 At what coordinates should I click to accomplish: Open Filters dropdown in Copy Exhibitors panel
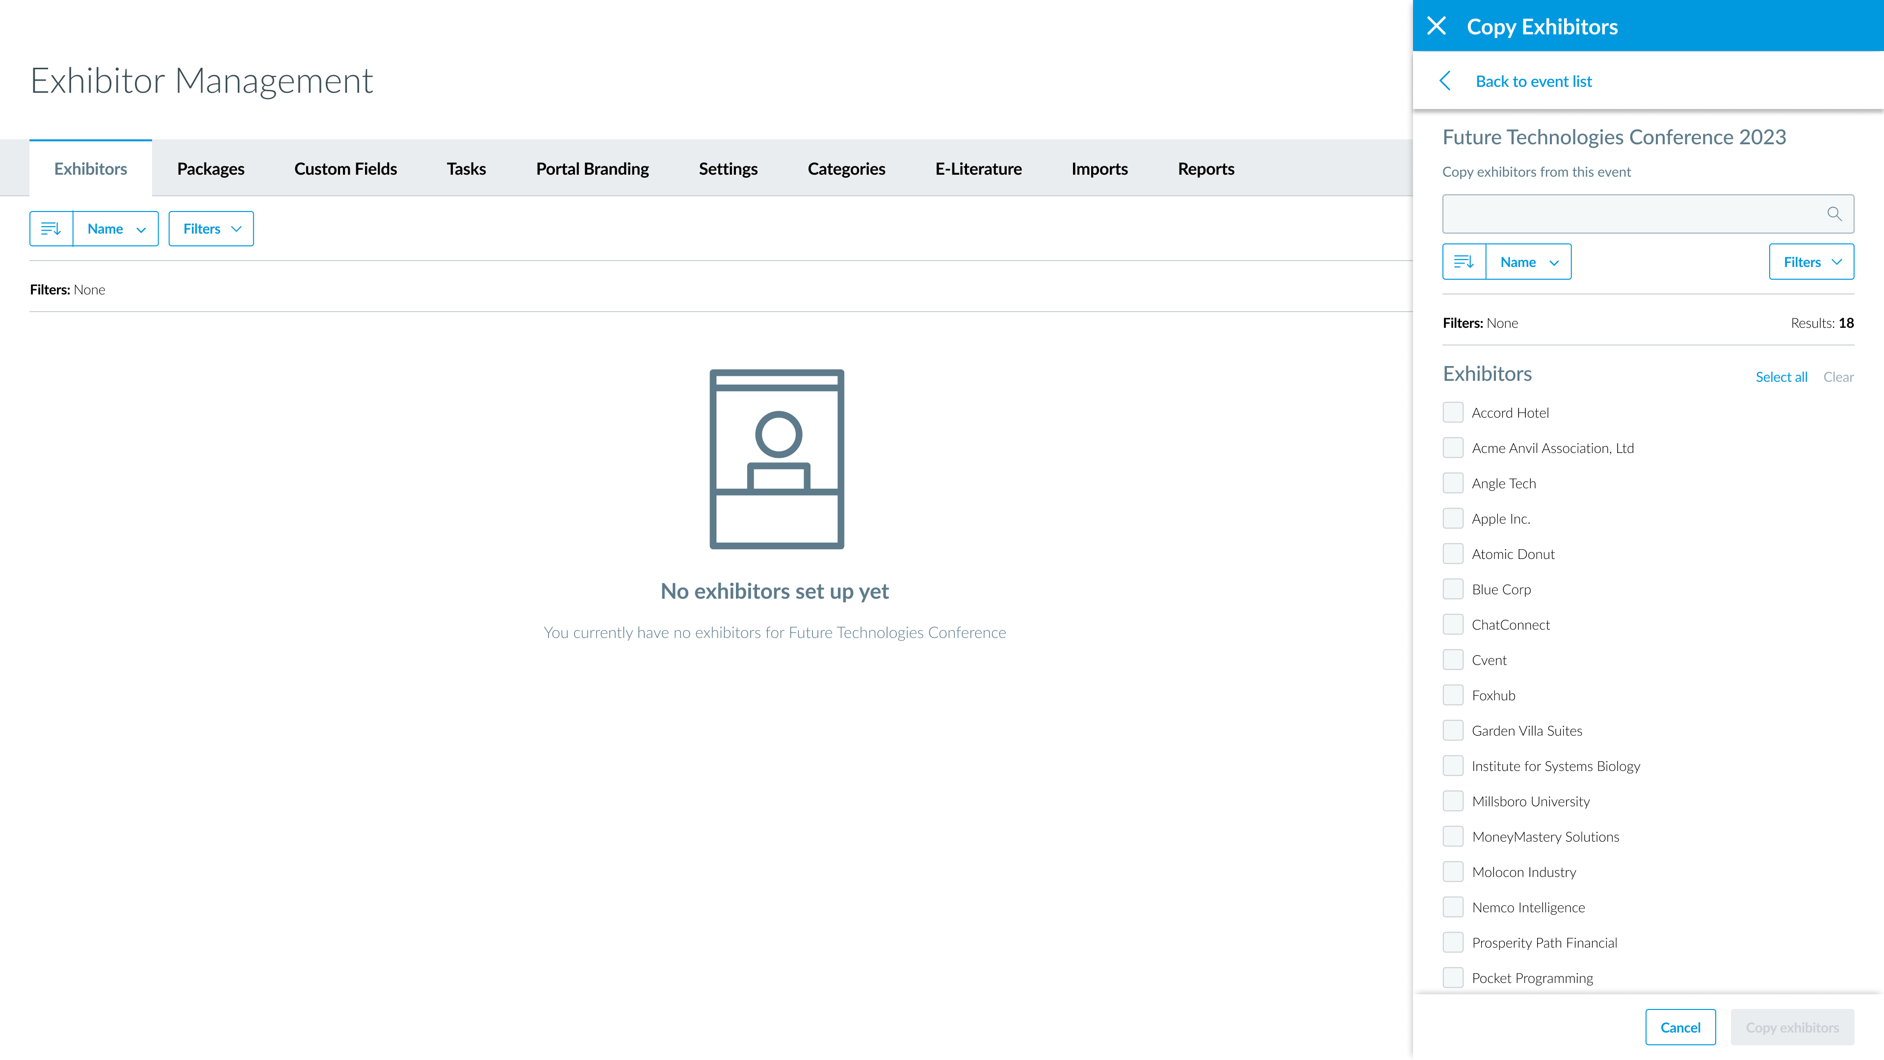(x=1811, y=262)
